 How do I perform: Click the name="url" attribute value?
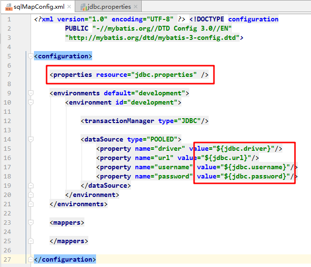coord(164,158)
